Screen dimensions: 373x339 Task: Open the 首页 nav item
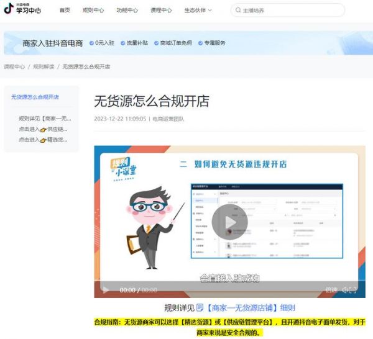pos(65,11)
